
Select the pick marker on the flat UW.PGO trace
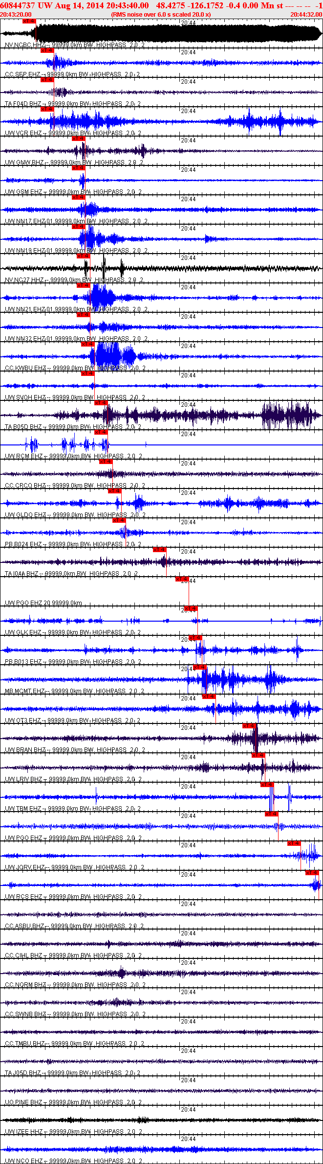tap(182, 579)
